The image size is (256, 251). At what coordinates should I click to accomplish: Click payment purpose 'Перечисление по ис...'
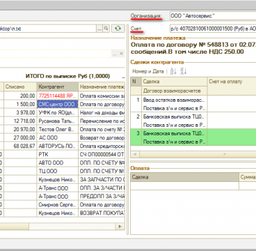pyautogui.click(x=102, y=121)
